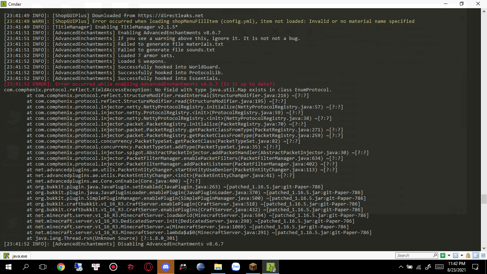Launch Opera browser from the taskbar
Viewport: 487px width, 274px height.
[x=148, y=267]
